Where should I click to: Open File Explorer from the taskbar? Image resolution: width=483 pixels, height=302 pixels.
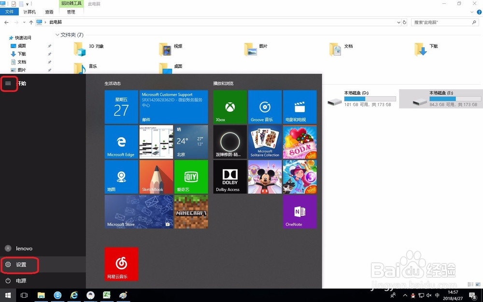click(41, 295)
